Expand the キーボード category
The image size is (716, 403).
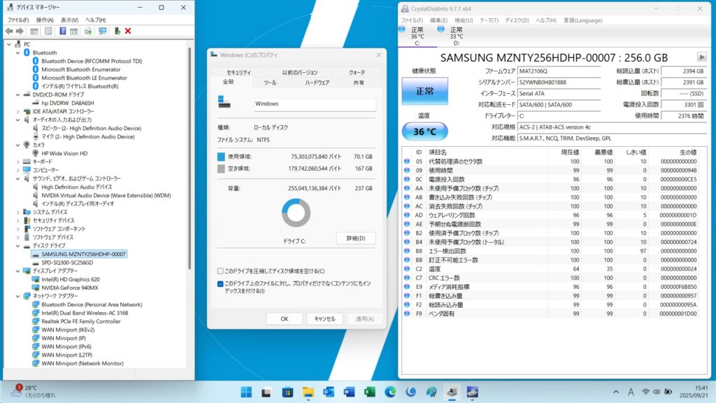(17, 162)
